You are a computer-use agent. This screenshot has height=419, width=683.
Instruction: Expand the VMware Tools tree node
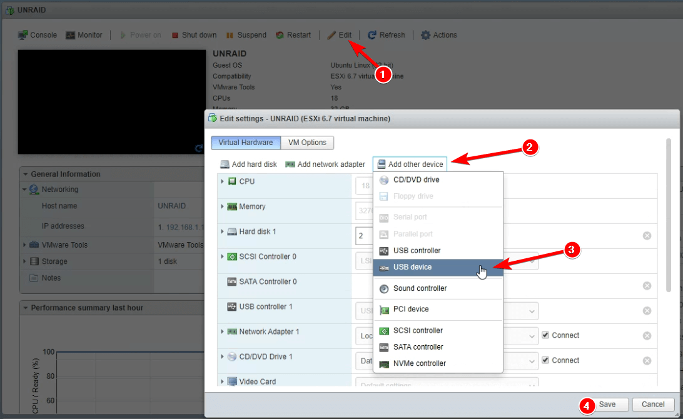click(24, 245)
